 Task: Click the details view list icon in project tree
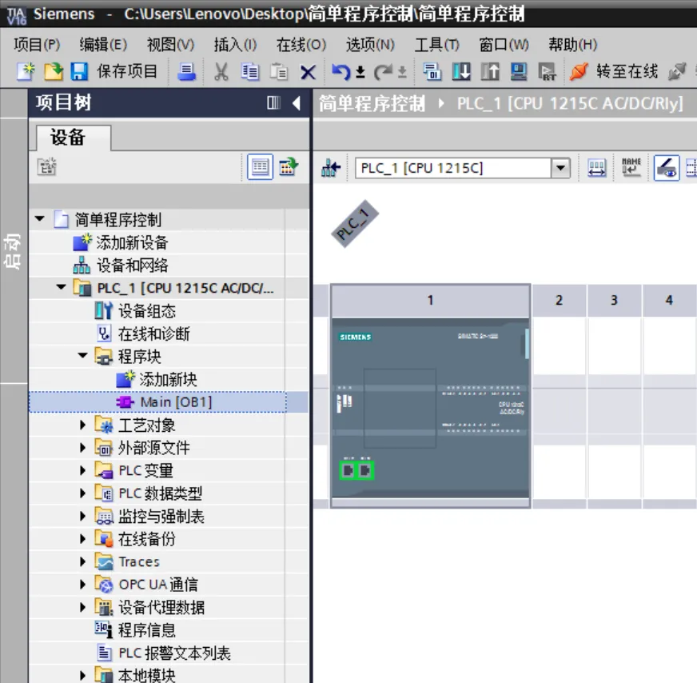point(260,167)
